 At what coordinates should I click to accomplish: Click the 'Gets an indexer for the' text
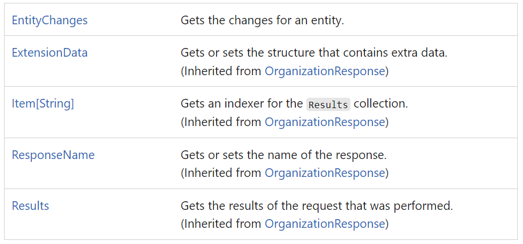point(242,103)
